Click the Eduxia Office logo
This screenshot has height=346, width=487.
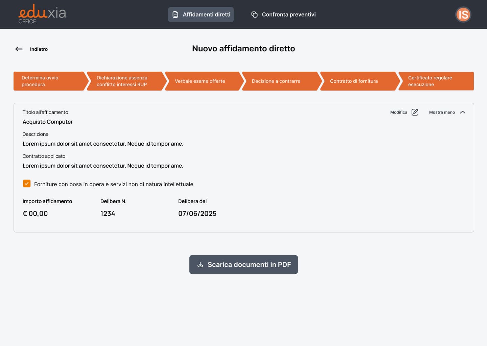[x=42, y=14]
